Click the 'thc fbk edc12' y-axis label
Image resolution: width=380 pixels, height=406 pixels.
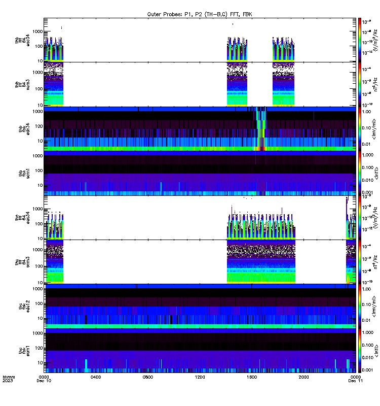(24, 307)
